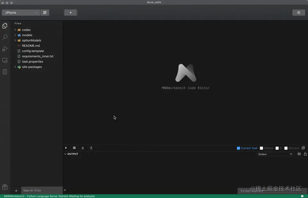This screenshot has width=308, height=198.
Task: Open requirements_inner.txt file
Action: pyautogui.click(x=38, y=56)
